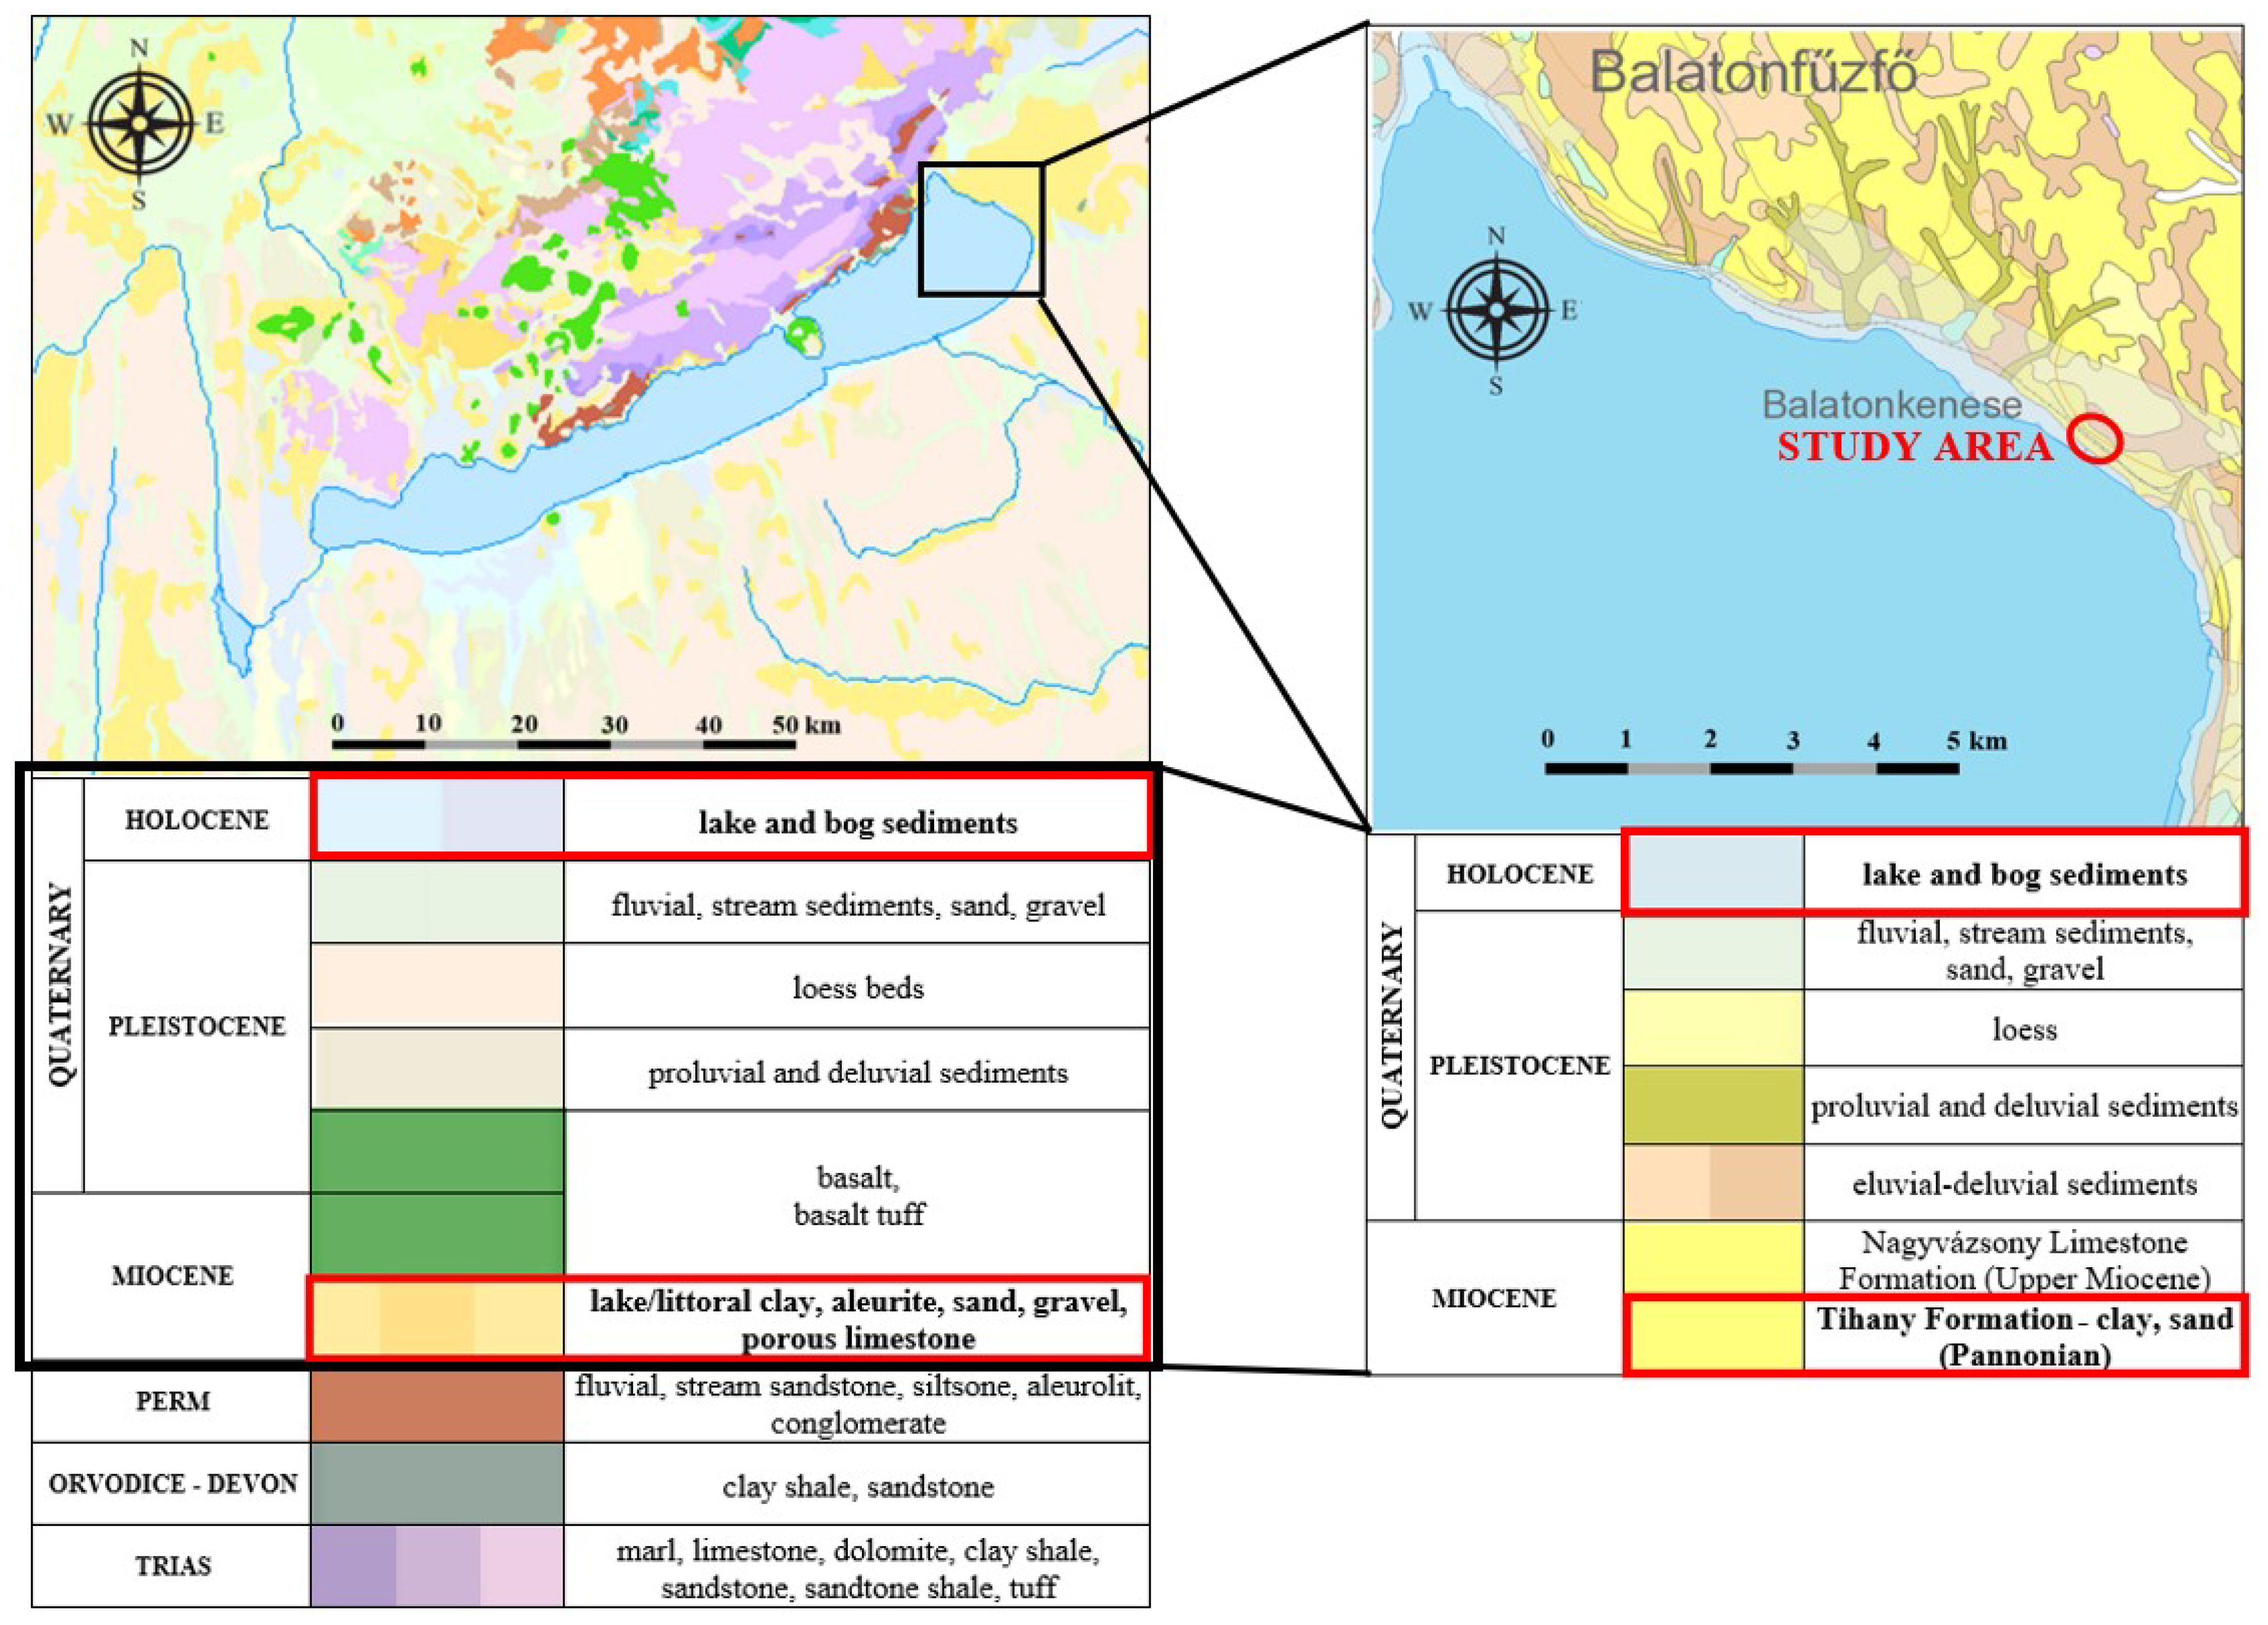Click the grey-green ORVODICE - DEVON swatch
This screenshot has height=1625, width=2268.
pyautogui.click(x=437, y=1483)
